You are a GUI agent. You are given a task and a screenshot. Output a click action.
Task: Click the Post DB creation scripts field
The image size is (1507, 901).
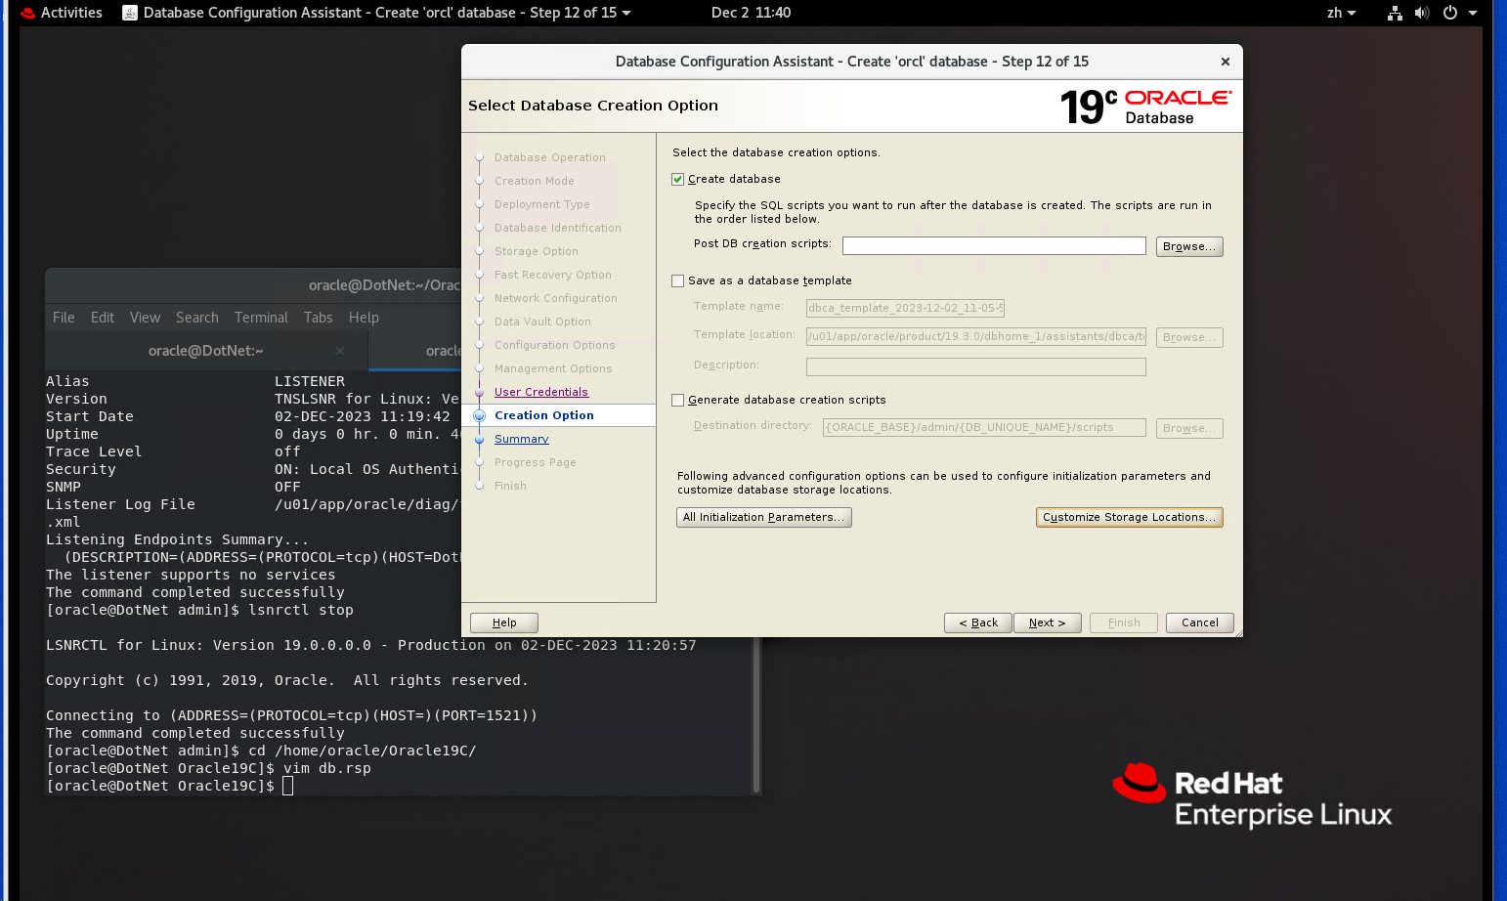tap(994, 246)
